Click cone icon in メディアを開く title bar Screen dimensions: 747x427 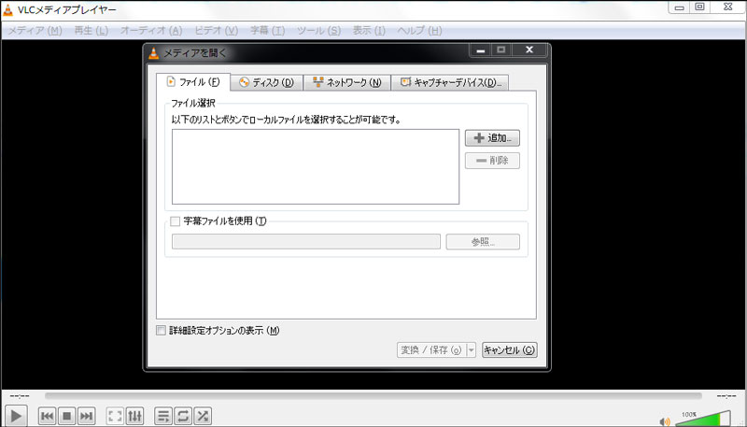pyautogui.click(x=153, y=53)
